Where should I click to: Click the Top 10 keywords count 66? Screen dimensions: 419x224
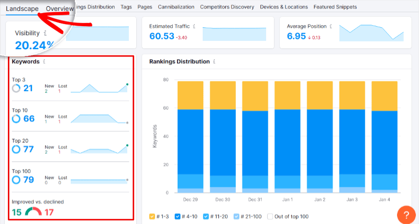(x=29, y=119)
